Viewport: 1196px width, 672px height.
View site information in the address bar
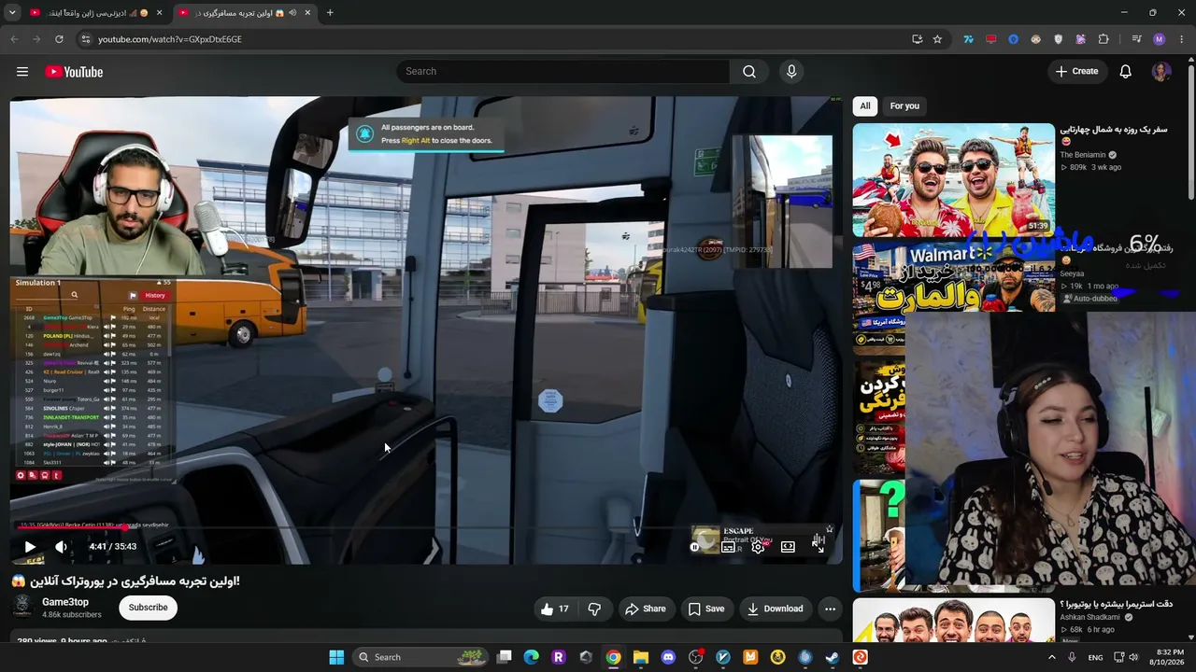(x=86, y=39)
